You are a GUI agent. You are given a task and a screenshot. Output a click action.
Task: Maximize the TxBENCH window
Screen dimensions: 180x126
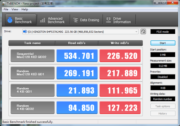tap(164, 3)
